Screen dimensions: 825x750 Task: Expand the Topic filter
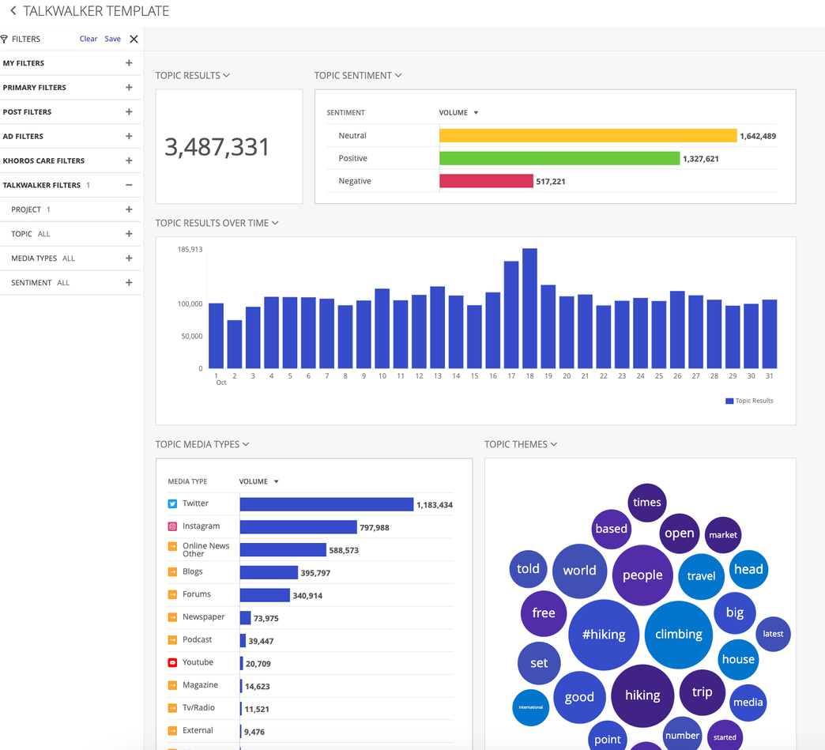[129, 234]
